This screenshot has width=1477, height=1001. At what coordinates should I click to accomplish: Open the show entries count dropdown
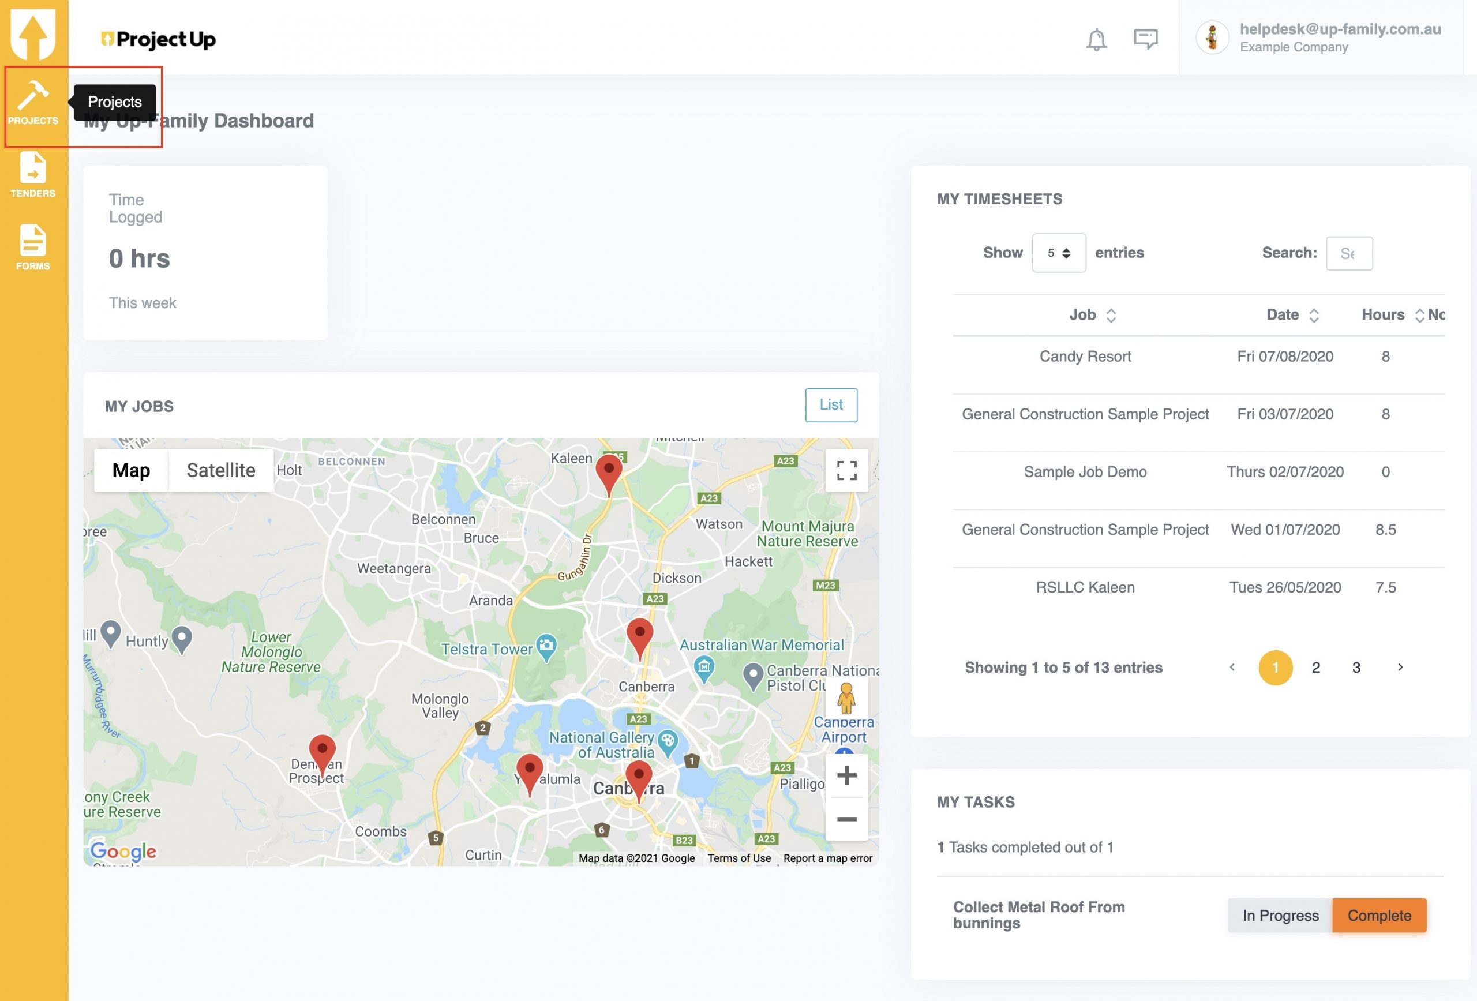[1058, 253]
